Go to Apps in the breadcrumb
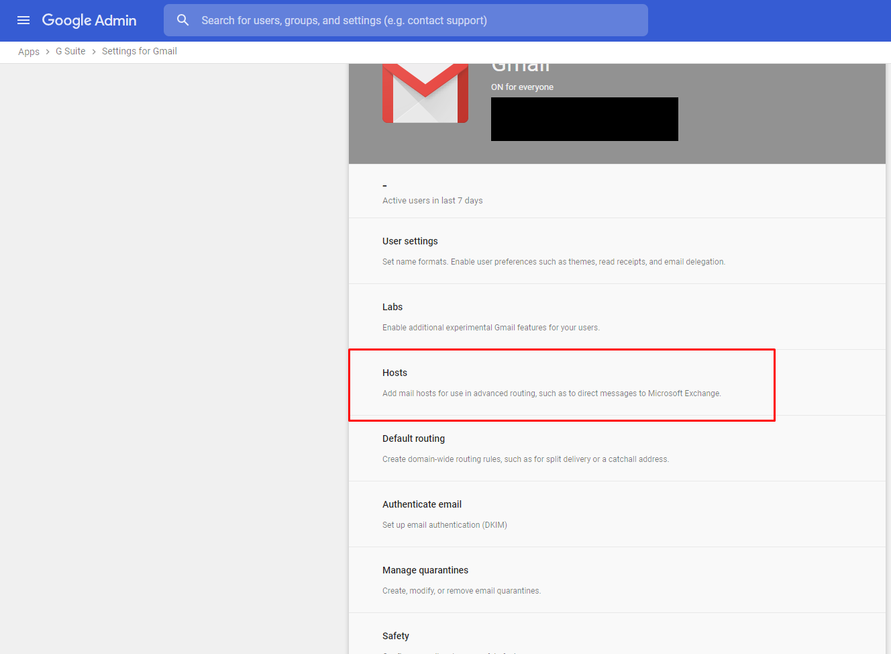 click(29, 52)
